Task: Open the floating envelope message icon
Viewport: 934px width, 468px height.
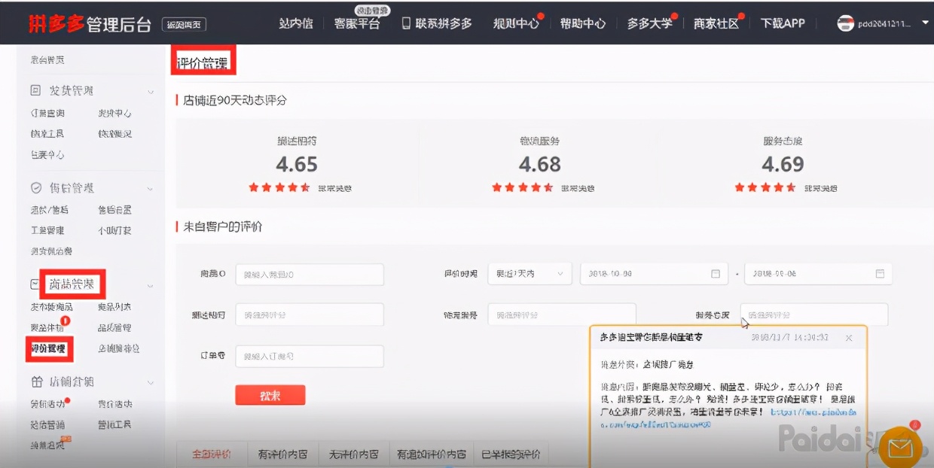Action: point(902,446)
